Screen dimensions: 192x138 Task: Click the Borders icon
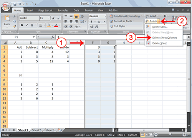click(x=41, y=25)
